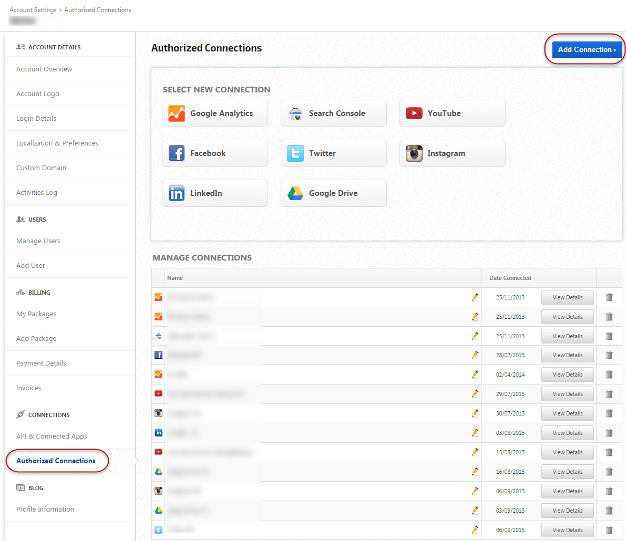Open Account Overview in sidebar
Viewport: 626px width, 541px height.
(44, 69)
